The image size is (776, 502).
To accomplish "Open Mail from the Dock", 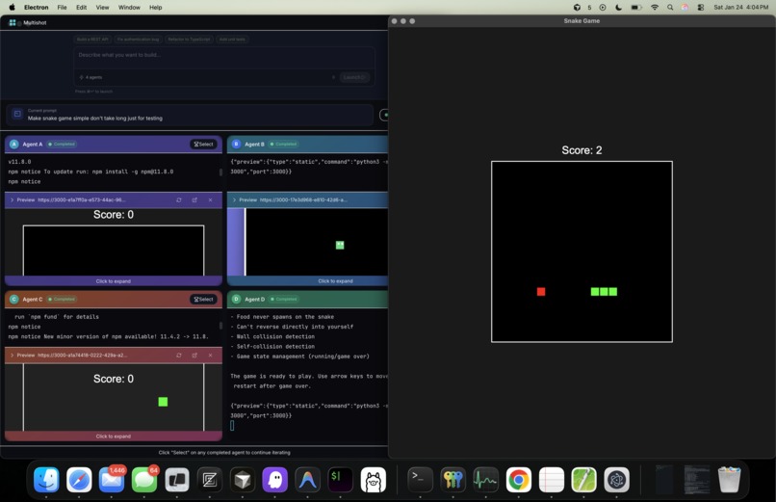I will click(x=112, y=480).
